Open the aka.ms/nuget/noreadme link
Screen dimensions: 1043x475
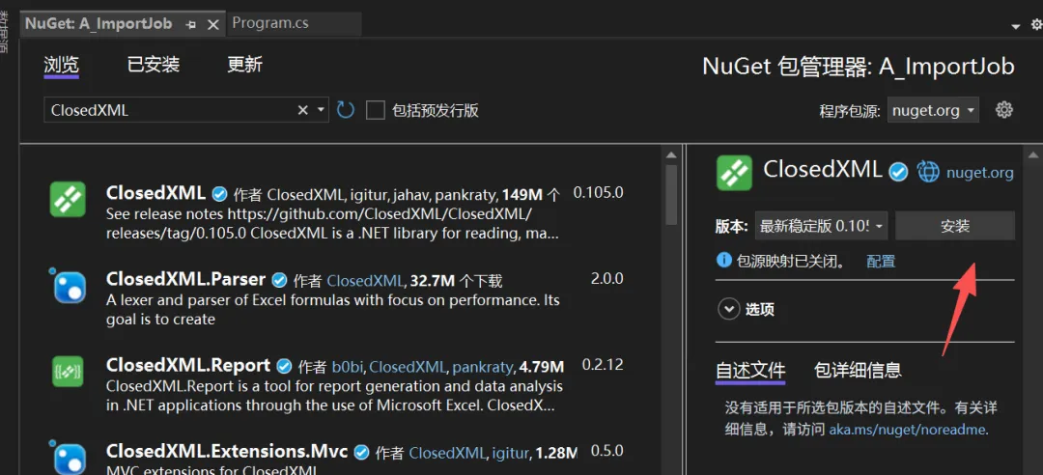tap(909, 429)
